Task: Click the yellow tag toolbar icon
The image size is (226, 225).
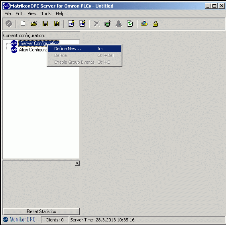Action: click(x=144, y=23)
